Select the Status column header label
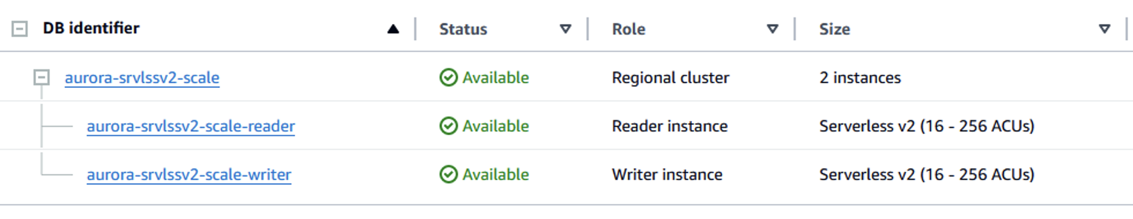Image resolution: width=1133 pixels, height=219 pixels. (463, 29)
